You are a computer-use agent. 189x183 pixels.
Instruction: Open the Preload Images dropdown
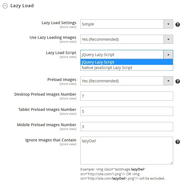click(126, 81)
